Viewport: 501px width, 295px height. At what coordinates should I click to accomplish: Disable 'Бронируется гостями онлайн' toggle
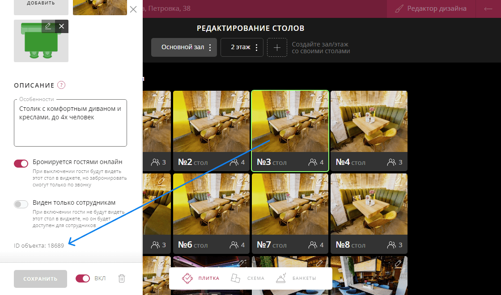(x=21, y=164)
